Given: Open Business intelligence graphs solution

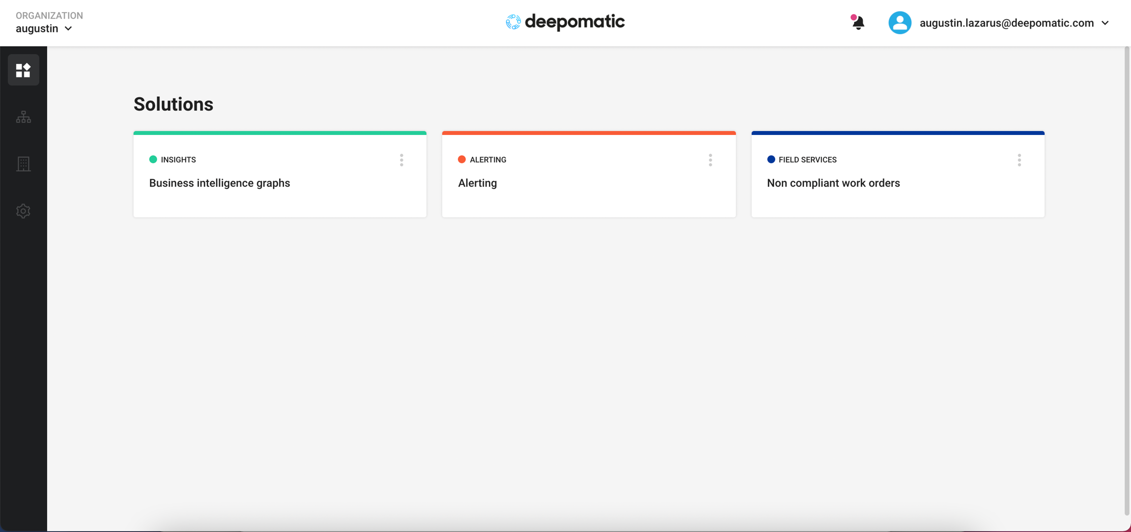Looking at the screenshot, I should click(x=219, y=183).
